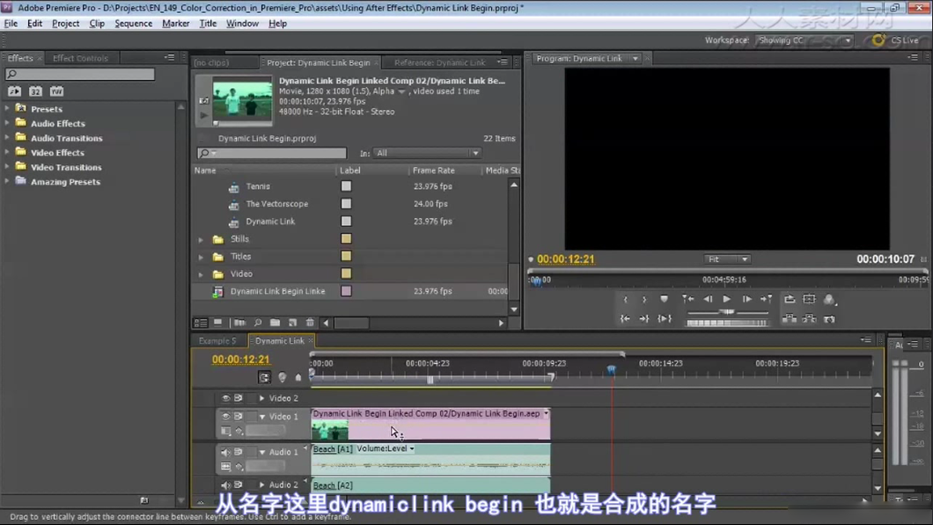This screenshot has width=933, height=525.
Task: Click Go to Next Marker icon
Action: pyautogui.click(x=767, y=299)
